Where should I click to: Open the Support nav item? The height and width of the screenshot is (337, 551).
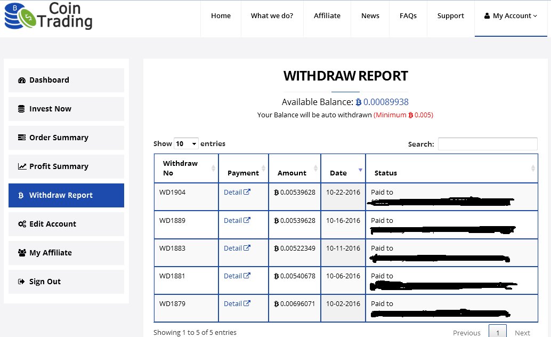point(450,16)
